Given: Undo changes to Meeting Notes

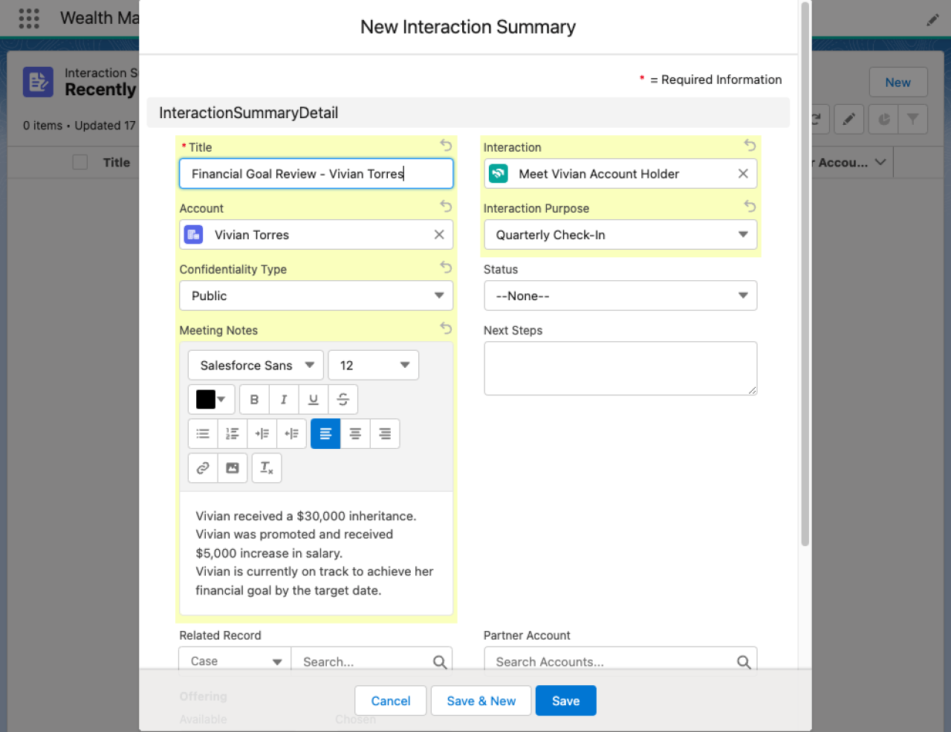Looking at the screenshot, I should click(446, 328).
